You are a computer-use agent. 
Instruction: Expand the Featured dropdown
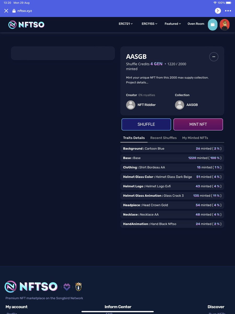pos(173,24)
